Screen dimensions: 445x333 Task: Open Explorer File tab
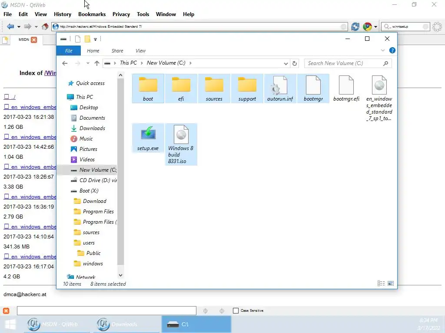pyautogui.click(x=69, y=51)
